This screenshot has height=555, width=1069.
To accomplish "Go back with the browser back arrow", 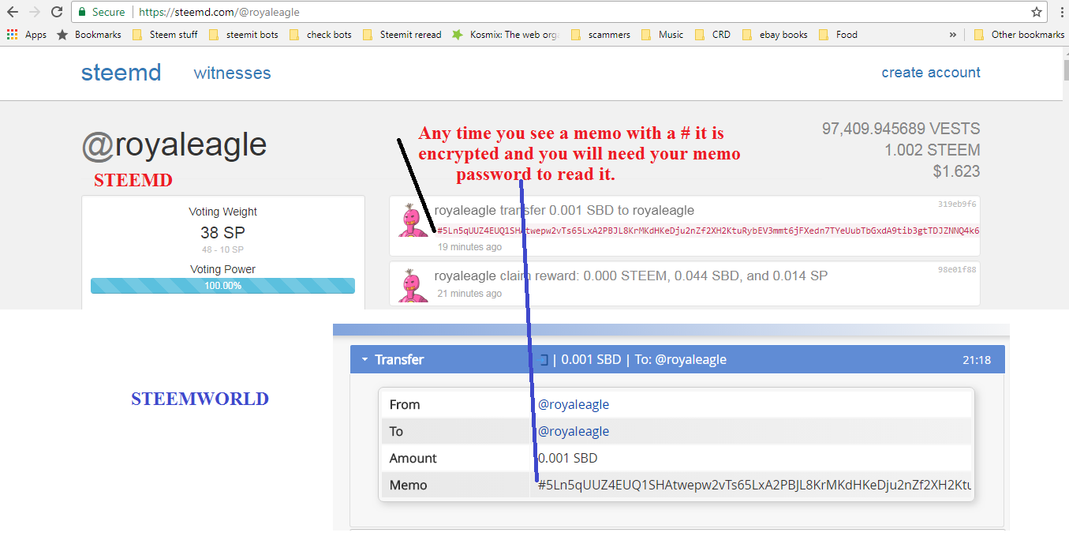I will (x=13, y=12).
